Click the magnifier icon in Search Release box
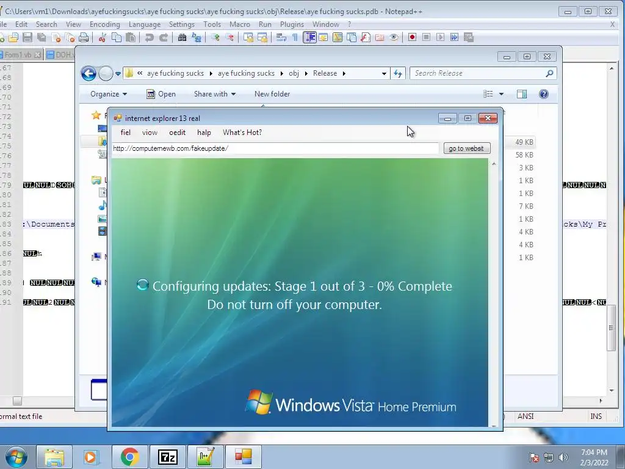Viewport: 625px width, 469px height. [549, 73]
